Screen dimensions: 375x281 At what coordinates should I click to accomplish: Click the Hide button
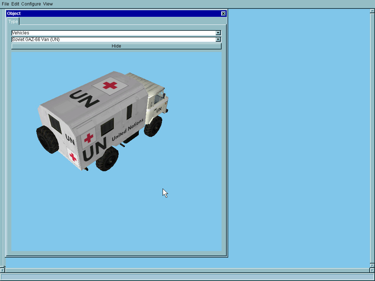116,46
